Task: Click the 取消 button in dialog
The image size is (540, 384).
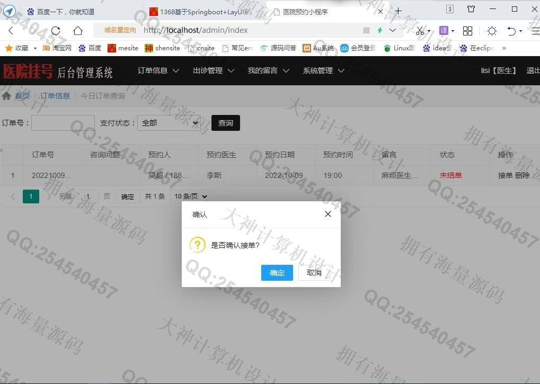Action: coord(314,273)
